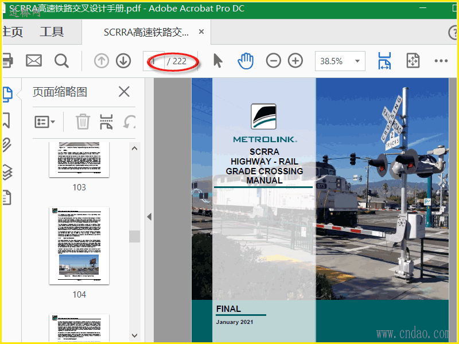Activate the Hand pan tool
Viewport: 459px width, 344px height.
tap(246, 61)
